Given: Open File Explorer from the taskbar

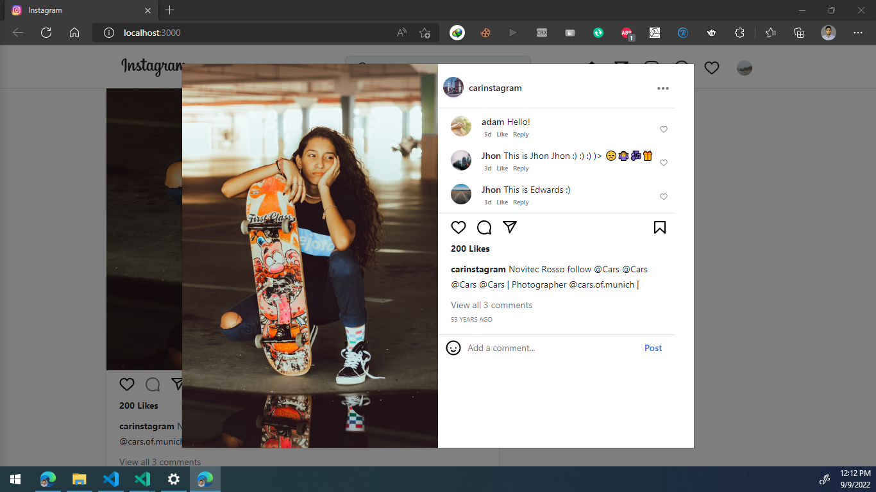Looking at the screenshot, I should [79, 479].
